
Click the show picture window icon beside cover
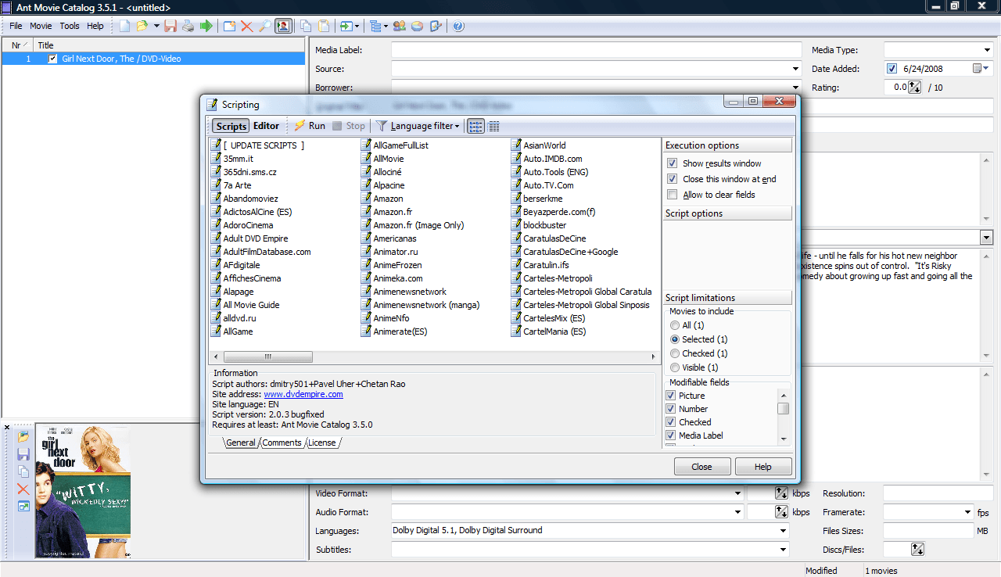coord(23,507)
